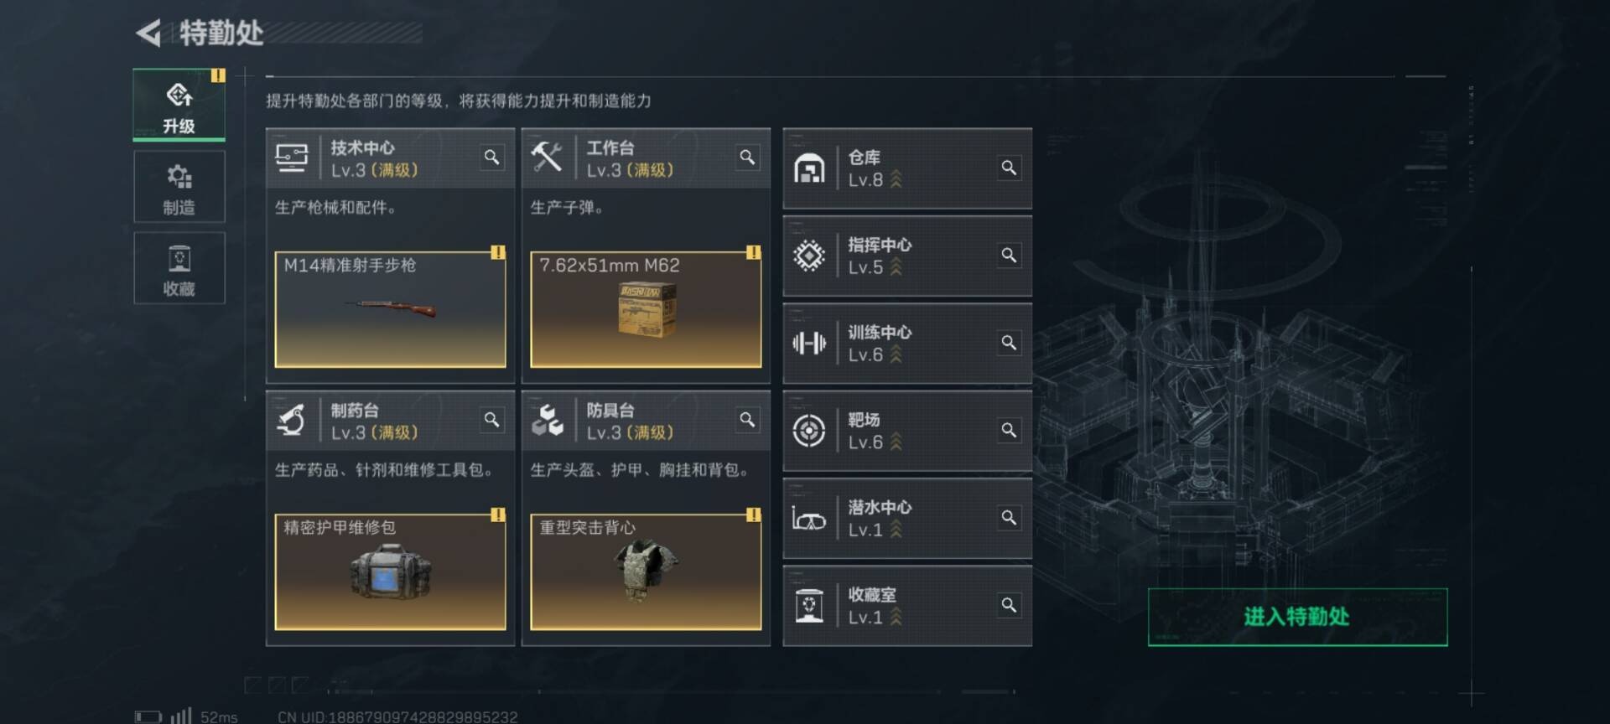Select the 重型突击背心 item card
The height and width of the screenshot is (724, 1610).
[x=646, y=571]
